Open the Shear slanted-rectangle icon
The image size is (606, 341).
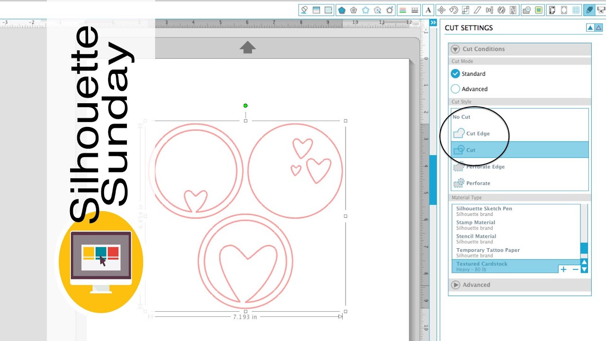(x=477, y=9)
